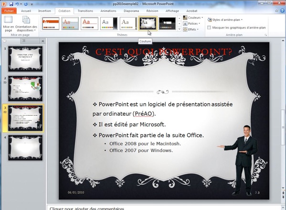Viewport: 286px width, 210px height.
Task: Undo the last action with the undo arrow
Action: 17,4
